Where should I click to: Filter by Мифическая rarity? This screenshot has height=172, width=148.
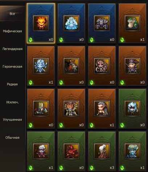click(12, 31)
